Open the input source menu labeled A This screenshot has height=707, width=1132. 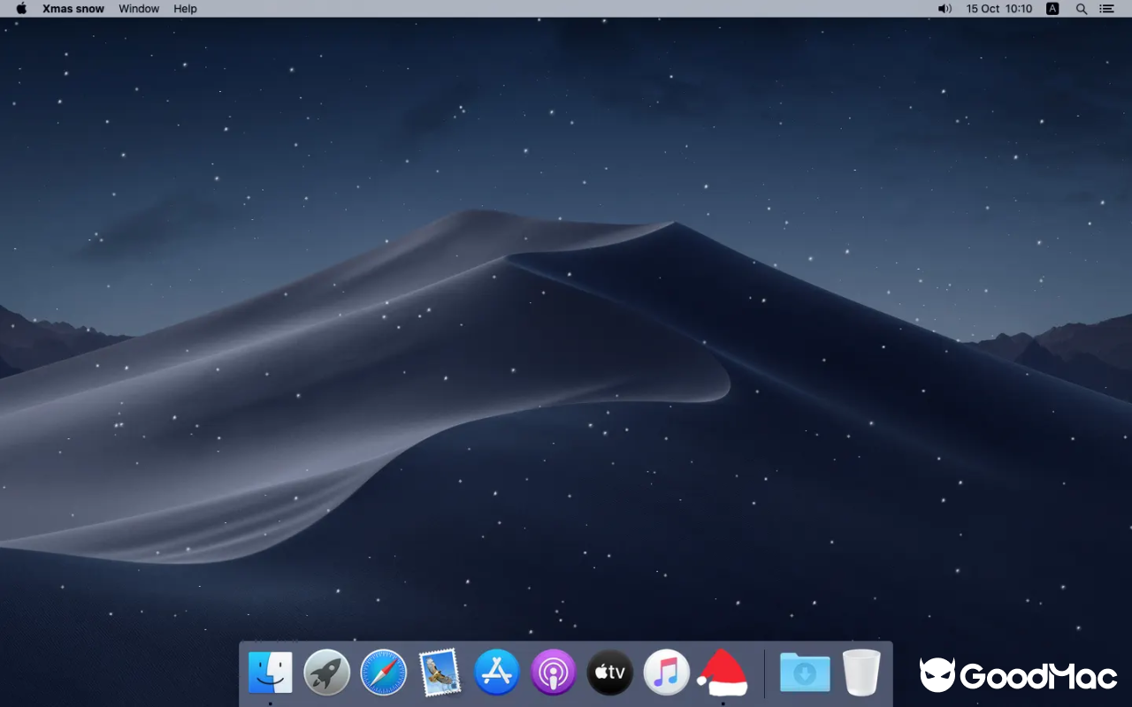(1052, 9)
